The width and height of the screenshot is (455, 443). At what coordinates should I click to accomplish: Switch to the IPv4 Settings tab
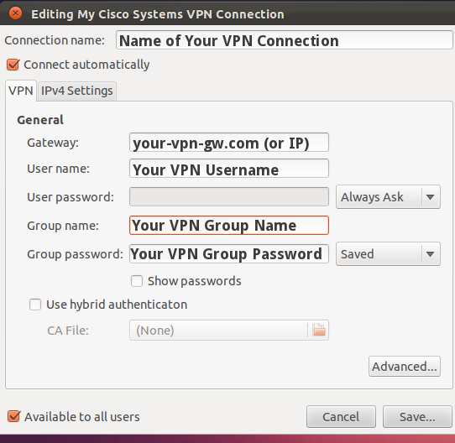coord(77,91)
